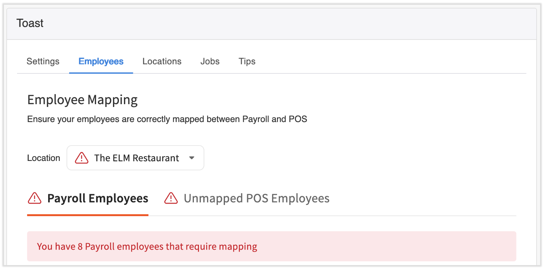Click the red warning icon inside the Location selector

pyautogui.click(x=81, y=157)
